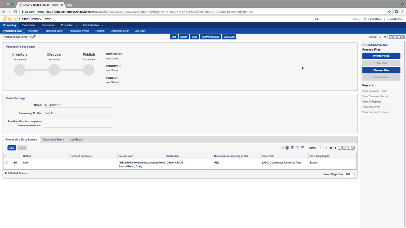The height and width of the screenshot is (228, 406).
Task: Go to the Inventory sub-tab
Action: click(x=33, y=31)
